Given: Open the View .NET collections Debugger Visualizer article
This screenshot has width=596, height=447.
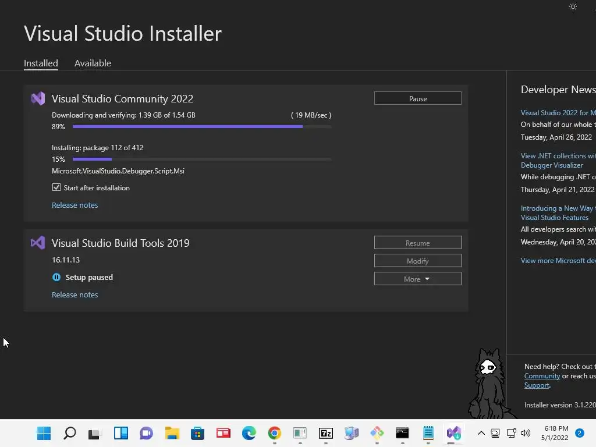Looking at the screenshot, I should click(558, 161).
